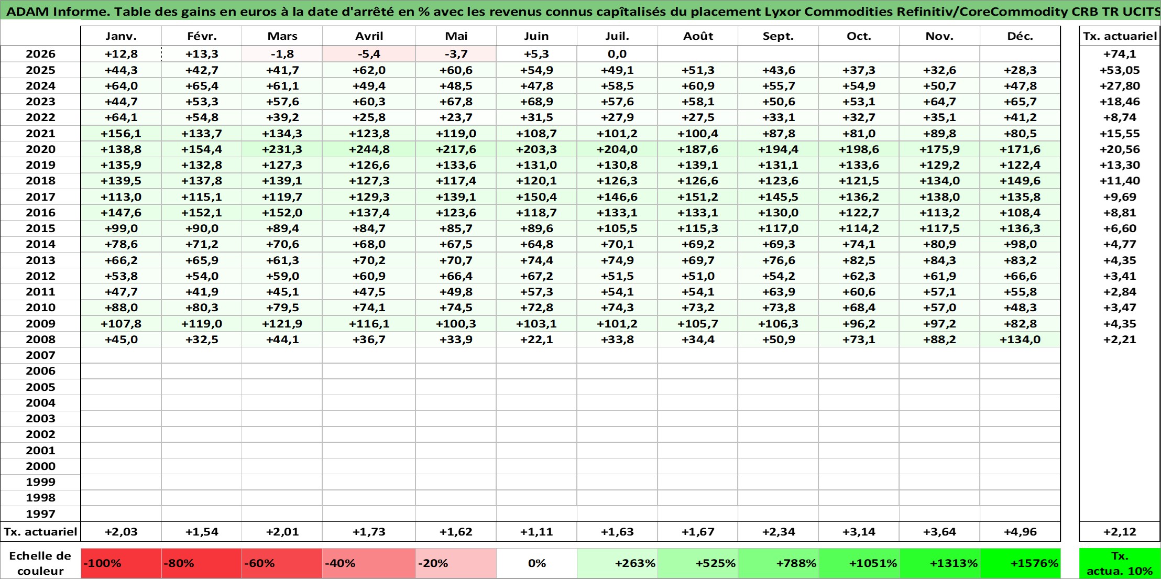This screenshot has height=579, width=1161.
Task: Click the 'Tx. actua. 10%' green cell
Action: (x=1120, y=563)
